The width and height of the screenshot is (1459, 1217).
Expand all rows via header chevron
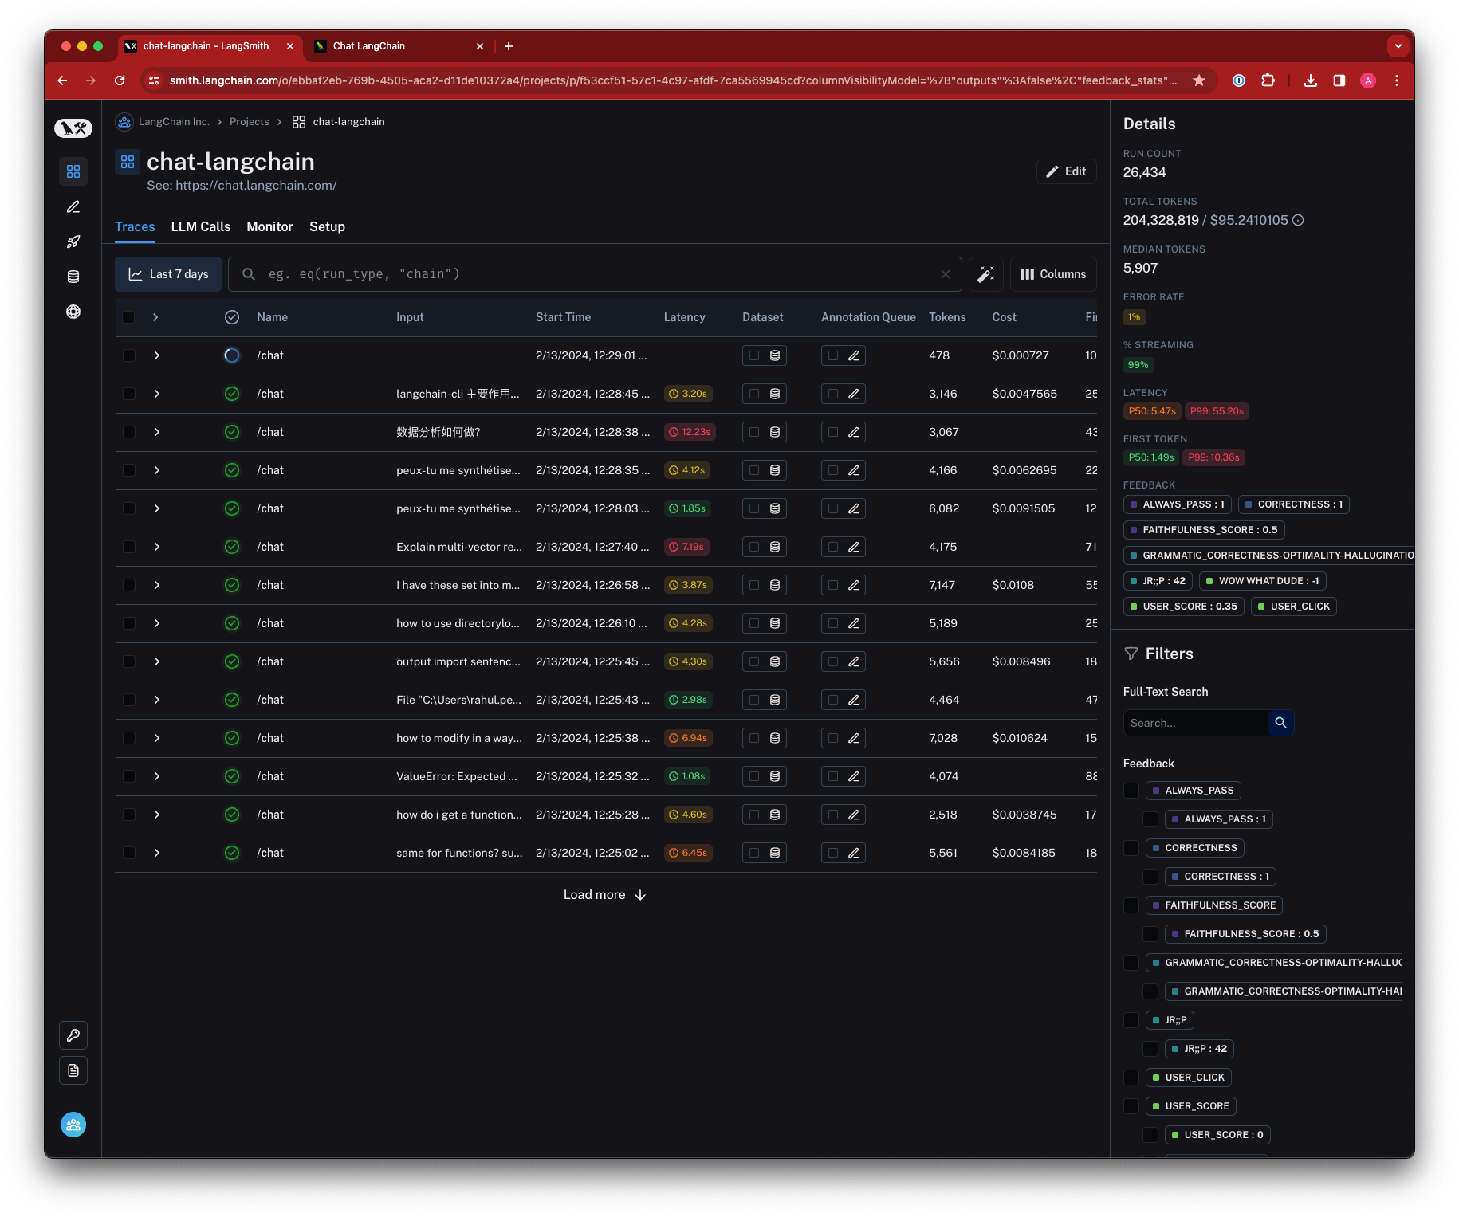tap(155, 317)
